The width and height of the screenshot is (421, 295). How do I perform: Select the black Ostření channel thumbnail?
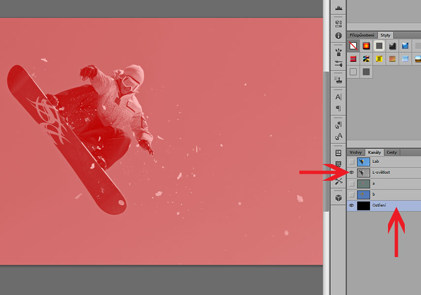point(363,206)
